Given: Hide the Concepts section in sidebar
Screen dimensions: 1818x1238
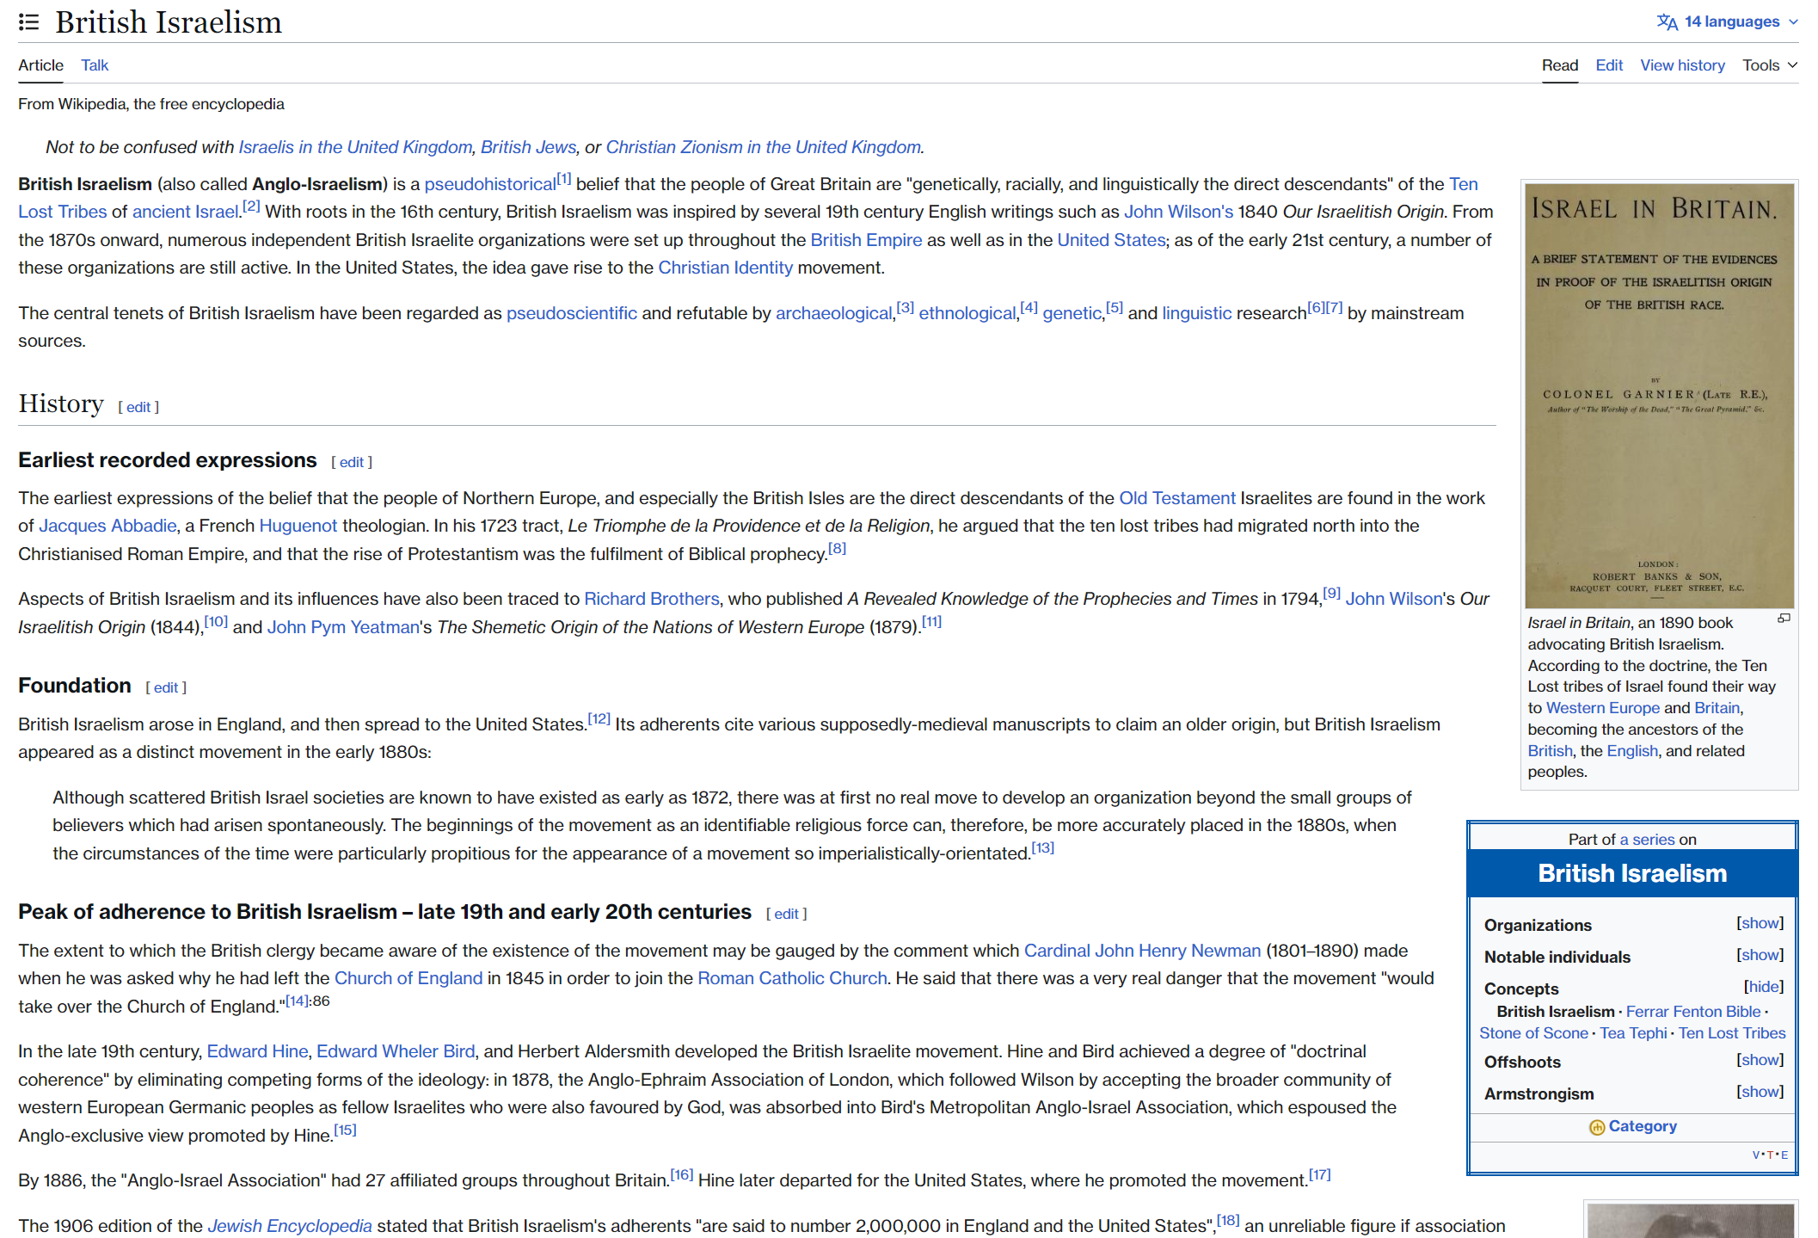Looking at the screenshot, I should point(1763,987).
